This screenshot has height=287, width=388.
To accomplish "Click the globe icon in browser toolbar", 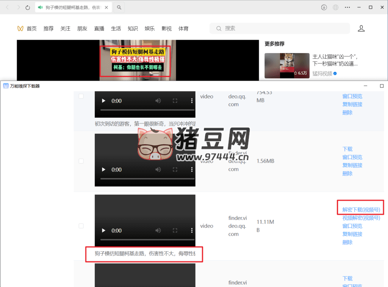I will 335,8.
